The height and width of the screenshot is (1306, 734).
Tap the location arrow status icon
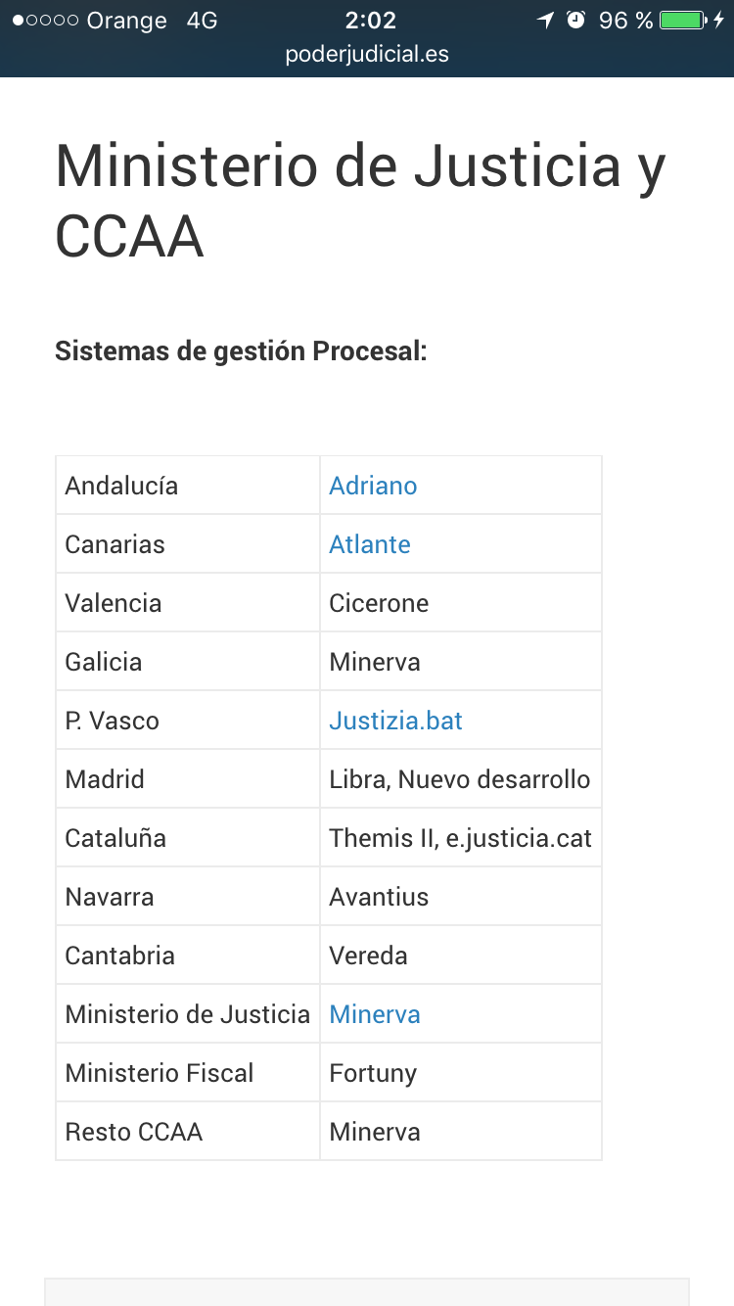(x=545, y=20)
